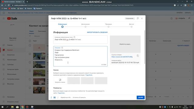Select the third auto-generated thumbnail placeholder

[101, 81]
